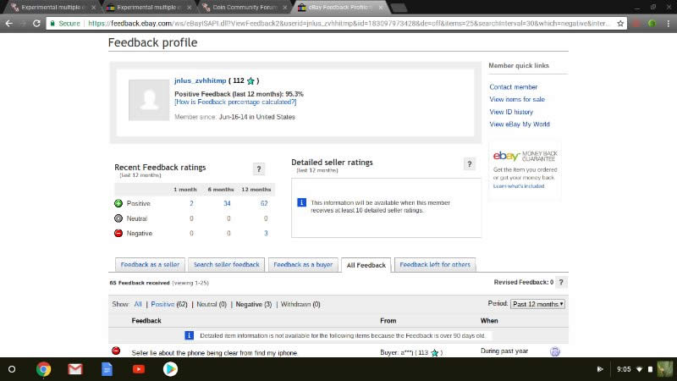
Task: Open 12 months negative count 3
Action: 266,234
